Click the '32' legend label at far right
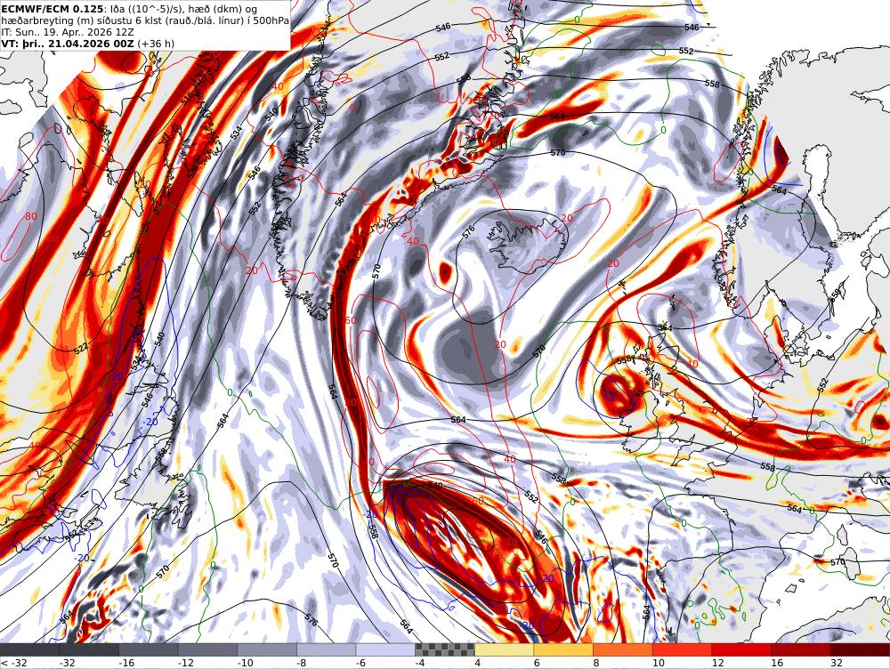The image size is (890, 669). tap(837, 663)
